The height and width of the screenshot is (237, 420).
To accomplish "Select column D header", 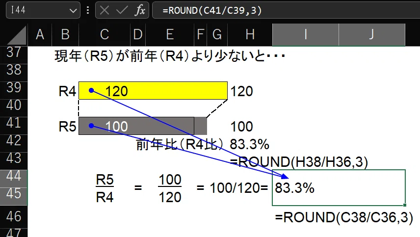I will (x=138, y=34).
